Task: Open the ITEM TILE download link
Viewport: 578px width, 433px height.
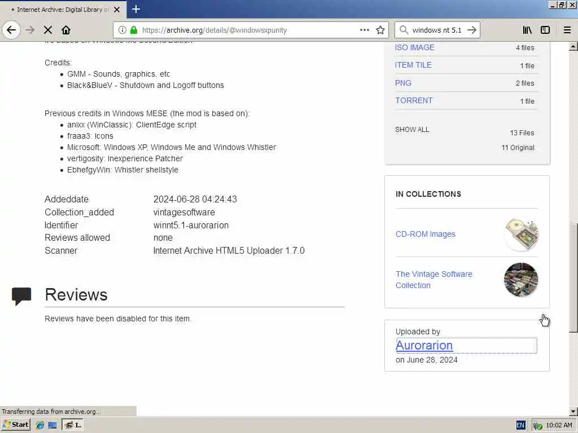Action: point(413,65)
